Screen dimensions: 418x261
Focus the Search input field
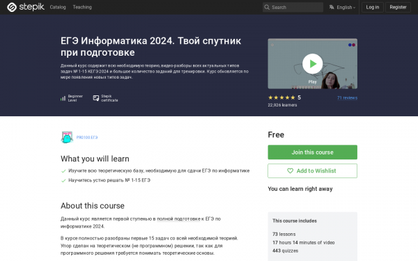[293, 7]
